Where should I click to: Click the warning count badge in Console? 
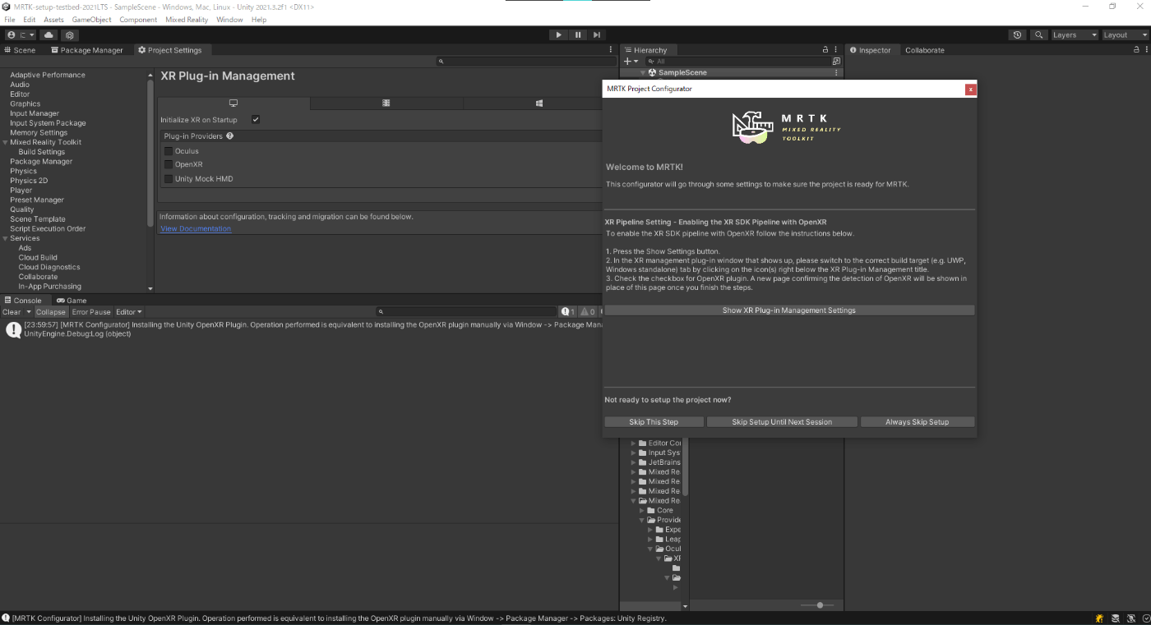point(588,312)
